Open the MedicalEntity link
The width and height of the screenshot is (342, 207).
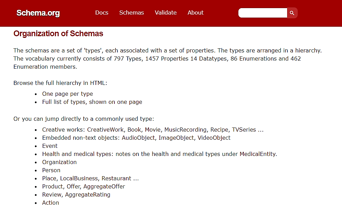click(x=258, y=154)
